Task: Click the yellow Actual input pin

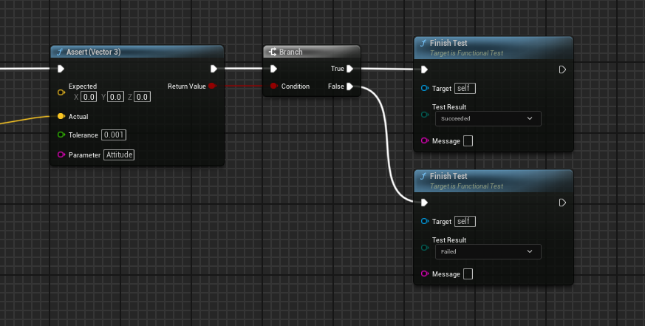Action: [x=61, y=116]
